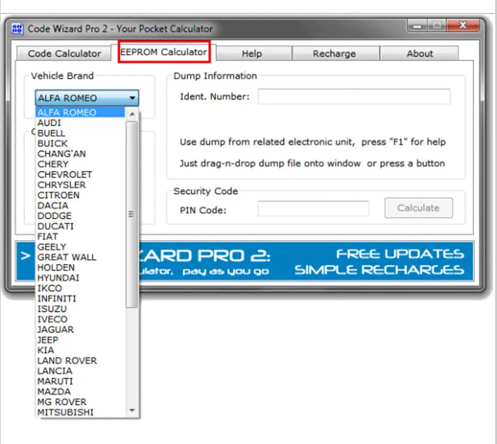Select FIAT brand entry
Viewport: 497px width, 444px height.
(80, 236)
